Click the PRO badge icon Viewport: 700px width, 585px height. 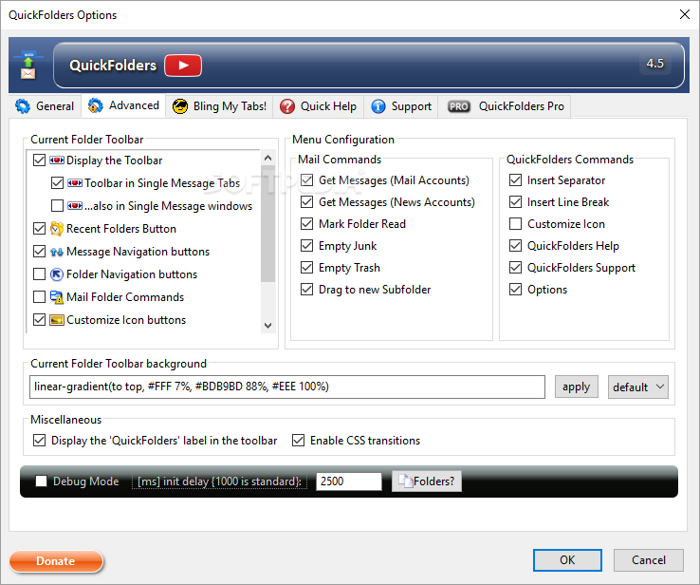(458, 106)
